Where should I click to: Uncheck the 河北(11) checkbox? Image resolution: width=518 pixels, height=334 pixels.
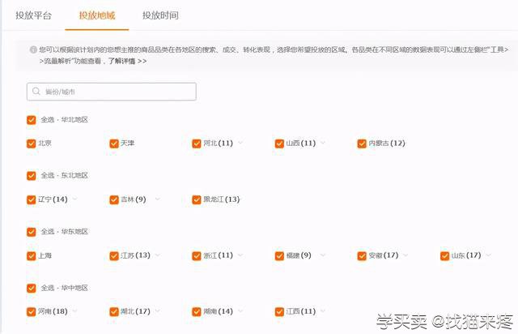[197, 143]
